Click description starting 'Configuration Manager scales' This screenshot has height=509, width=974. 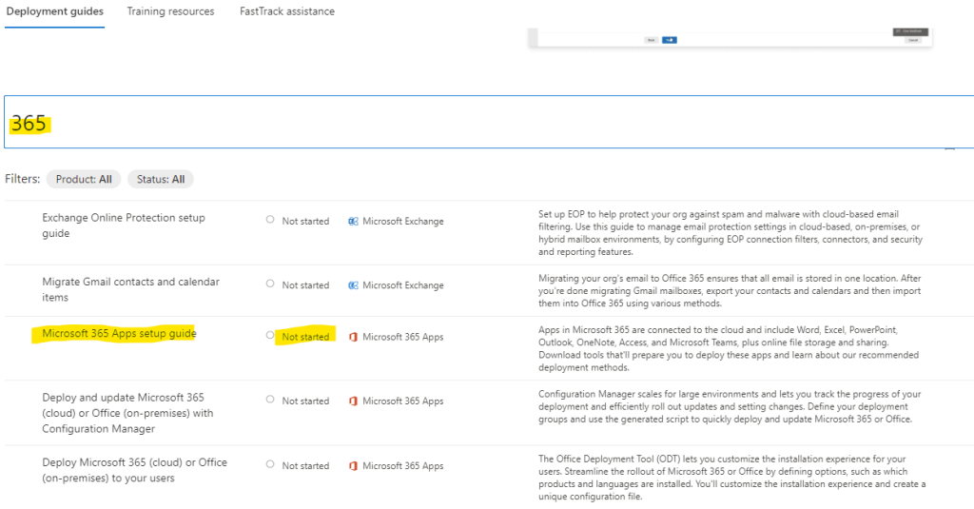pyautogui.click(x=730, y=406)
